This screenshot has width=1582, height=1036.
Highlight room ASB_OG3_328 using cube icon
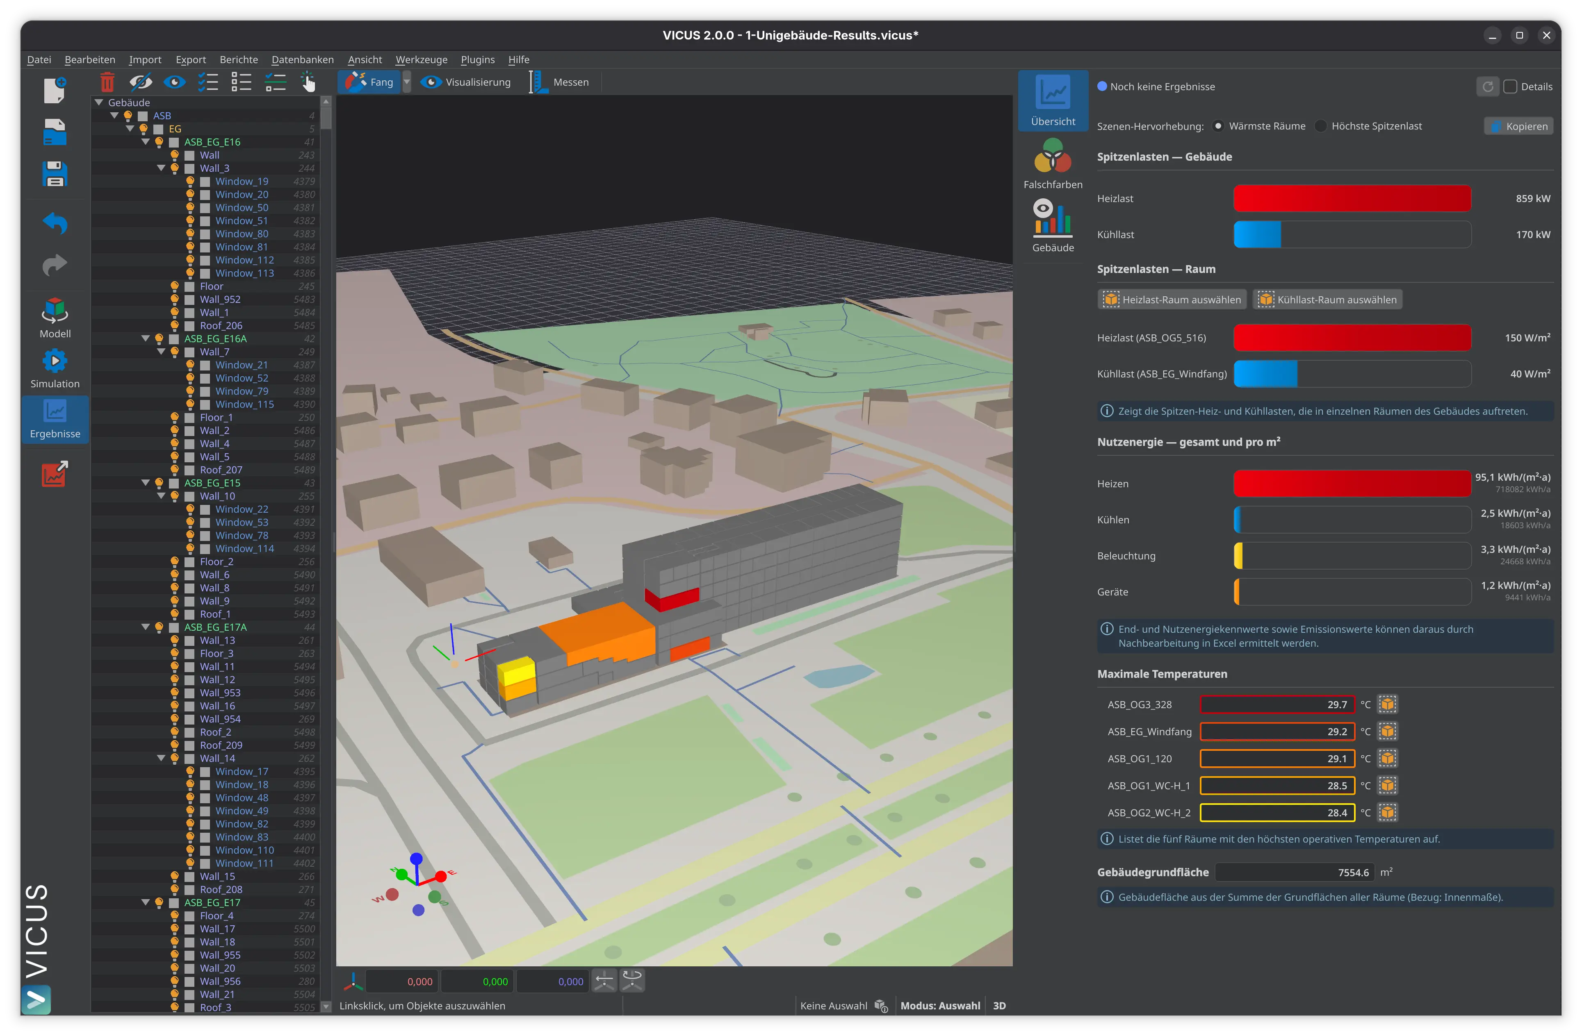1387,704
